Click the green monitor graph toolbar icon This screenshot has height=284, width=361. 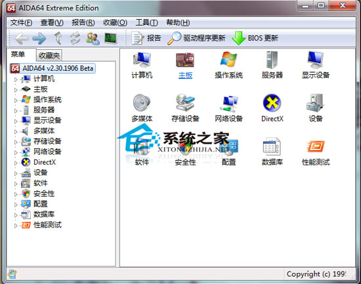[x=111, y=38]
